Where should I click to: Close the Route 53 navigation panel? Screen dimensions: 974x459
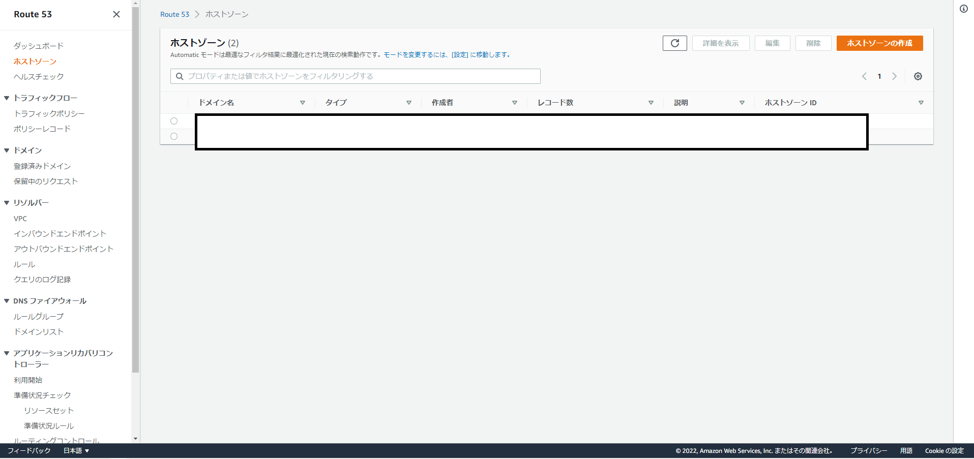(116, 14)
